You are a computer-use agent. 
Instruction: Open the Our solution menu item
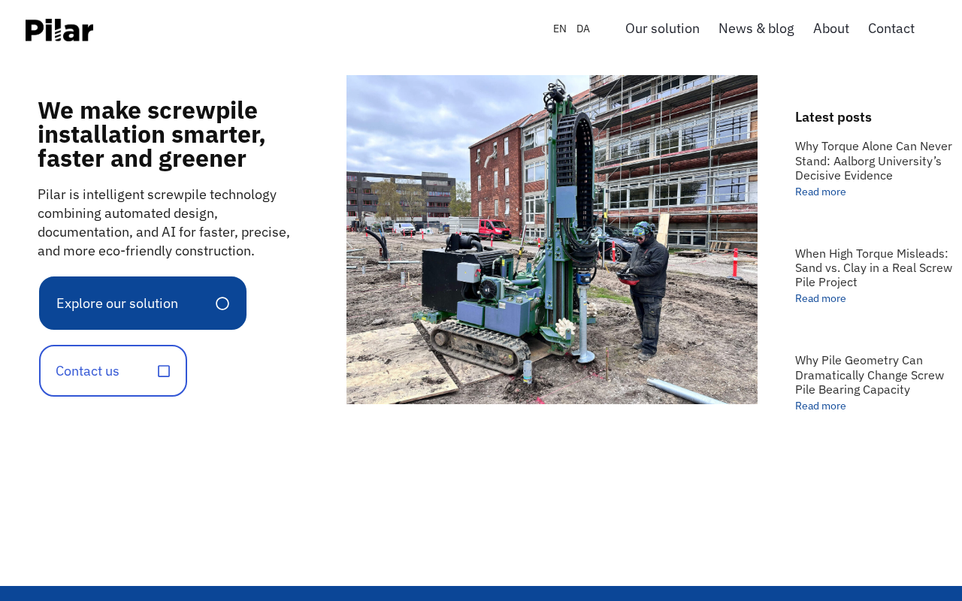(662, 29)
